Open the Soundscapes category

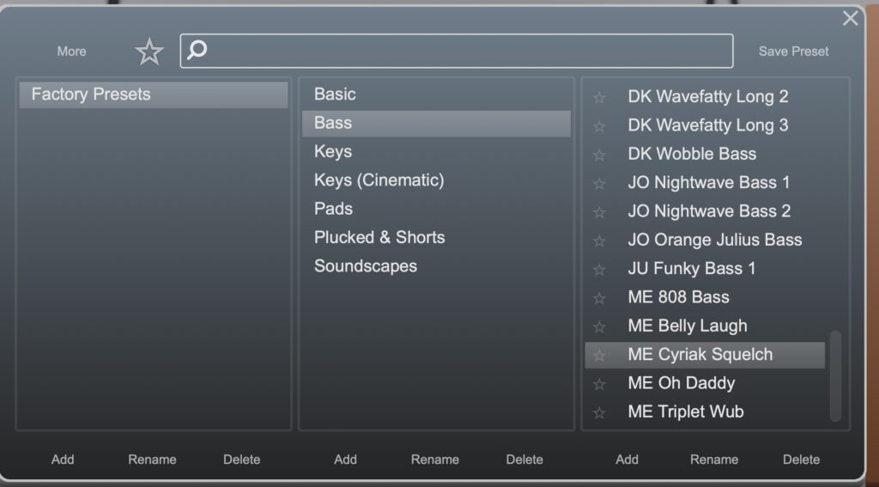(x=366, y=266)
